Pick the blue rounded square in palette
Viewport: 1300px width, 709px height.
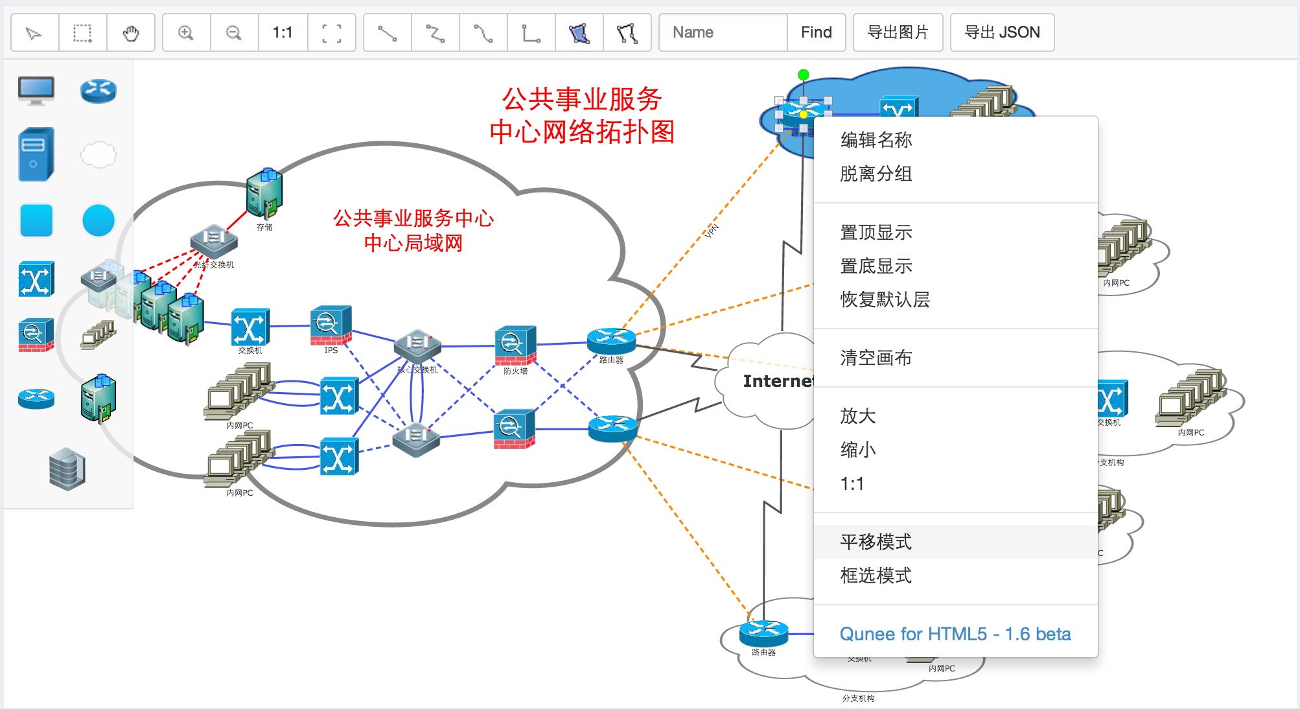click(x=36, y=220)
